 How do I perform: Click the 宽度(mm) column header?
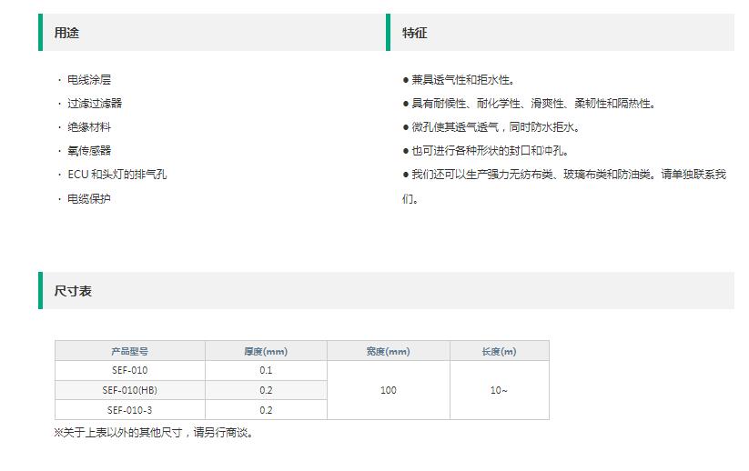[389, 351]
